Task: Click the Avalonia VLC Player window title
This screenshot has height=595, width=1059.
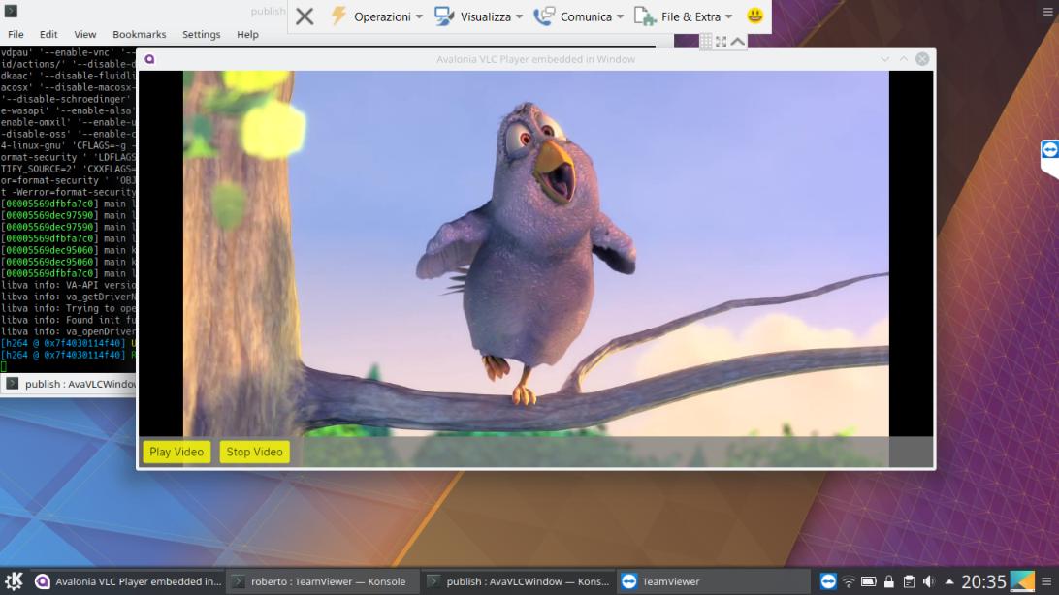Action: pyautogui.click(x=535, y=59)
